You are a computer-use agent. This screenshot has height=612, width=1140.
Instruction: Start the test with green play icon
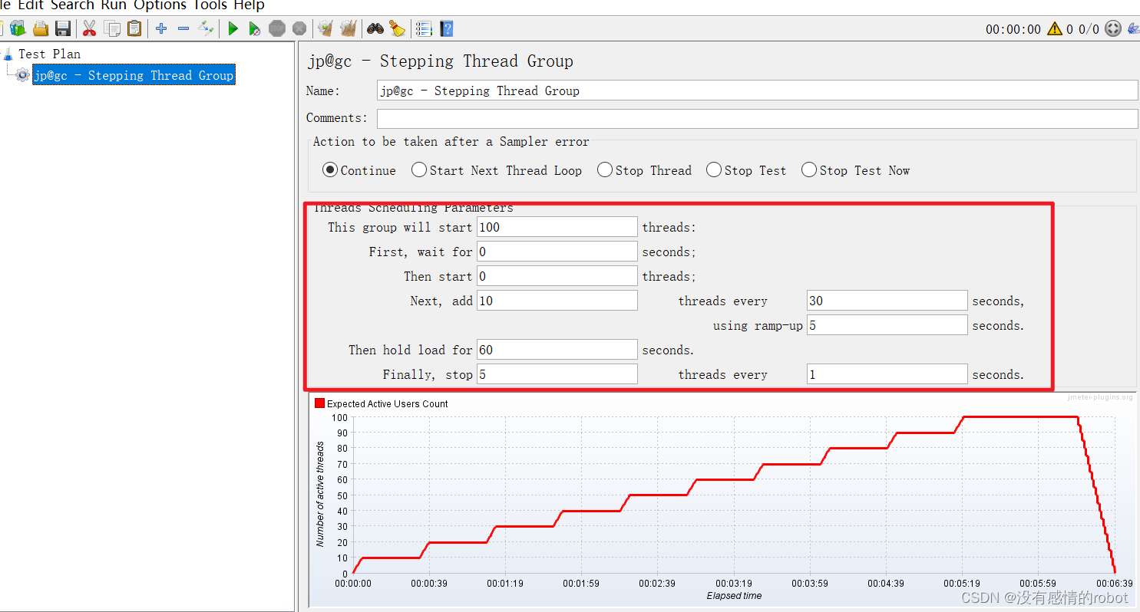click(x=233, y=28)
